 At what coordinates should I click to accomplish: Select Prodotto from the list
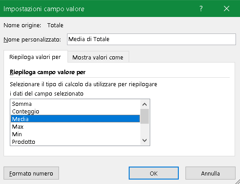[75, 142]
